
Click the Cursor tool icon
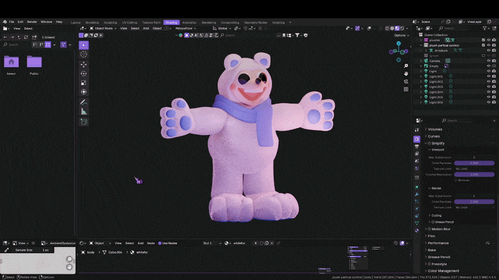pos(84,54)
